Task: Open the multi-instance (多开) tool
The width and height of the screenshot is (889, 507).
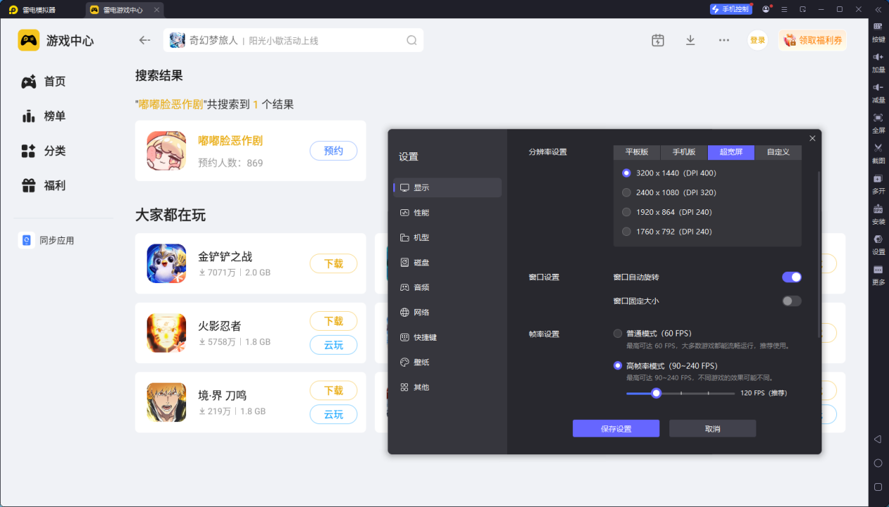Action: pos(878,179)
